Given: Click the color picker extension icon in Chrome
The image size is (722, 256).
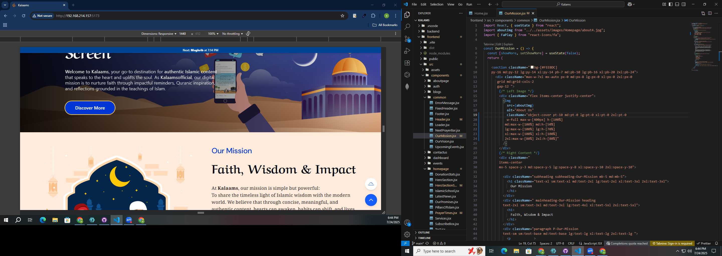Looking at the screenshot, I should [364, 16].
